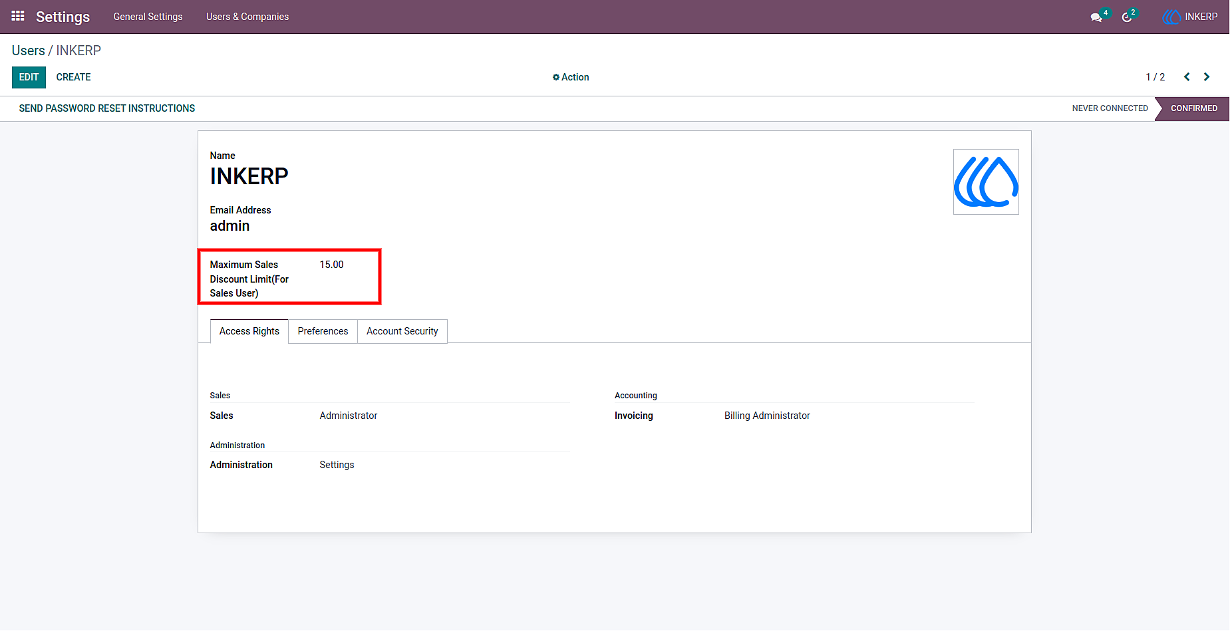Open the conversations chat icon
The height and width of the screenshot is (631, 1230).
point(1096,17)
